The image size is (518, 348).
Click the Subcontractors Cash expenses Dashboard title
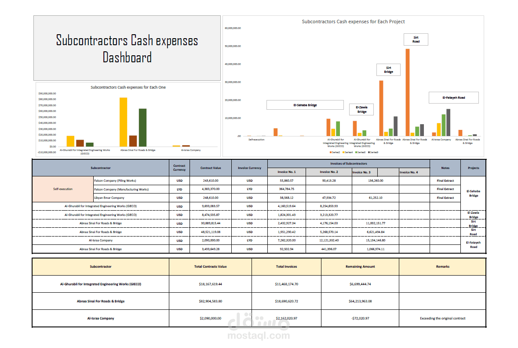pyautogui.click(x=127, y=48)
